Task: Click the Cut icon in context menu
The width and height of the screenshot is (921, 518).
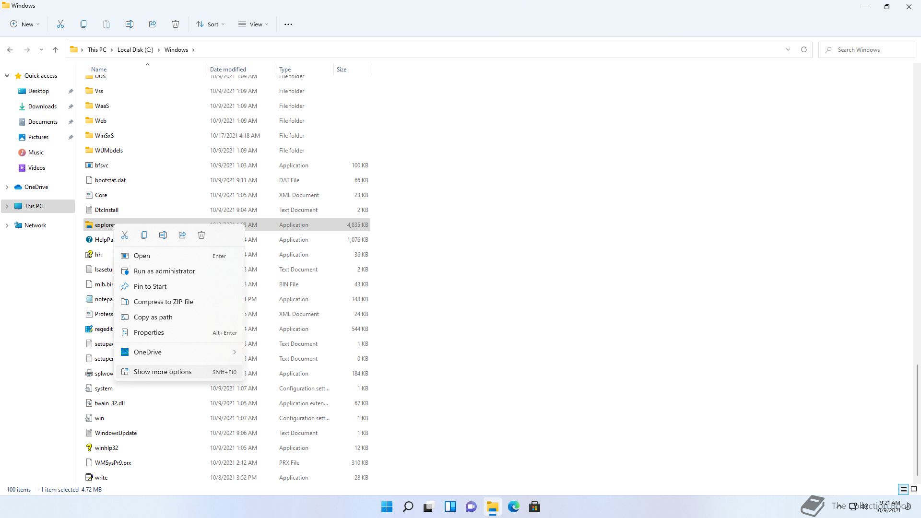Action: pos(125,235)
